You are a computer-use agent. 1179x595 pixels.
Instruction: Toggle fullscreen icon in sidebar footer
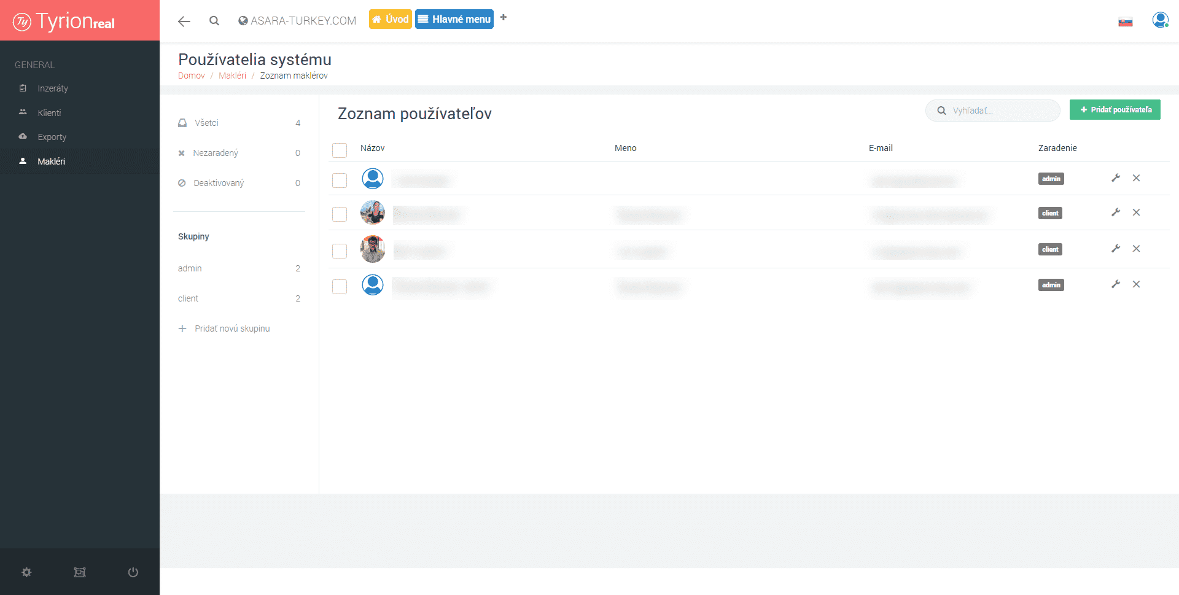point(80,572)
